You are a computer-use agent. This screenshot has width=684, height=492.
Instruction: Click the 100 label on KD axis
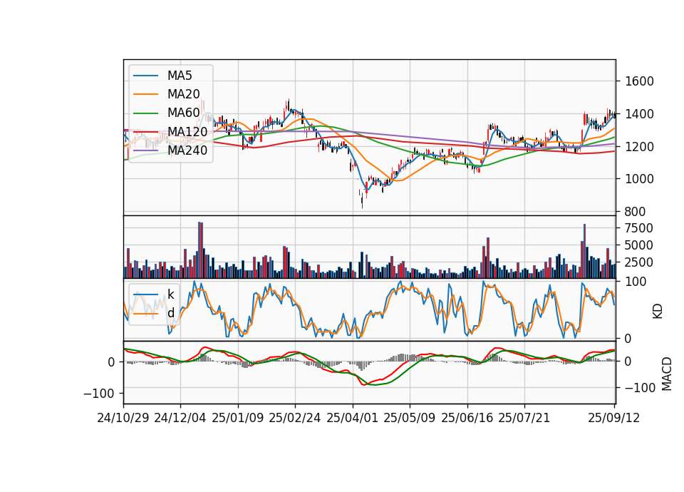point(635,282)
